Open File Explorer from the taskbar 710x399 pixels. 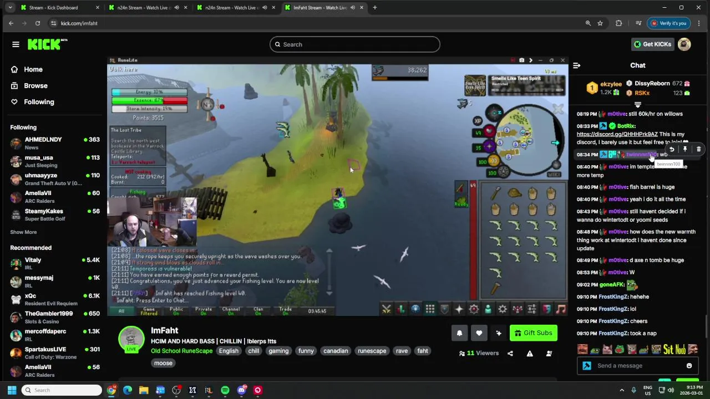[144, 390]
